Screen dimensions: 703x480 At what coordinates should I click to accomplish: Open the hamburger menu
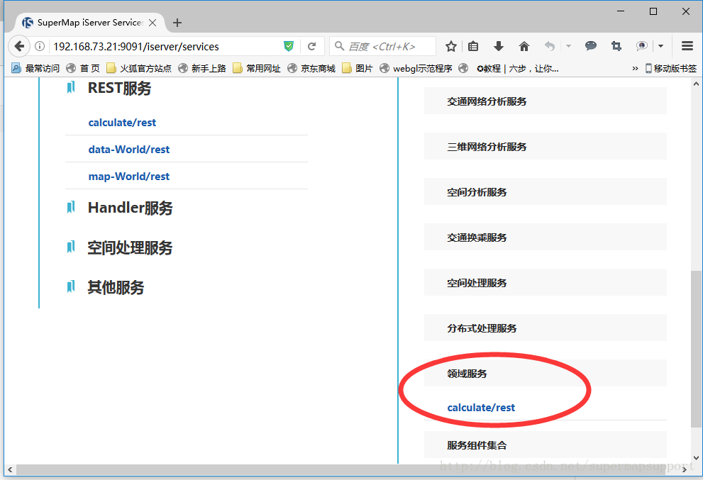tap(687, 46)
